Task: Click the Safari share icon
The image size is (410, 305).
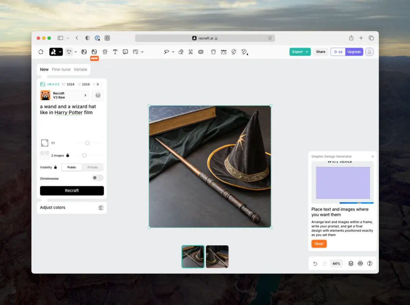Action: [x=351, y=38]
